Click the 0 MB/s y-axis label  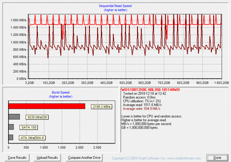[21, 79]
